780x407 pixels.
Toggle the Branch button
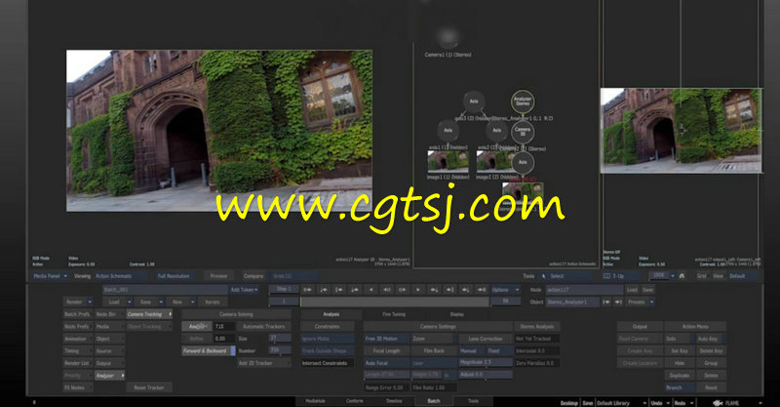point(679,387)
